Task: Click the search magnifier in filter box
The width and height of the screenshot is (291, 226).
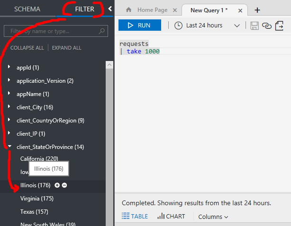Action: (102, 31)
